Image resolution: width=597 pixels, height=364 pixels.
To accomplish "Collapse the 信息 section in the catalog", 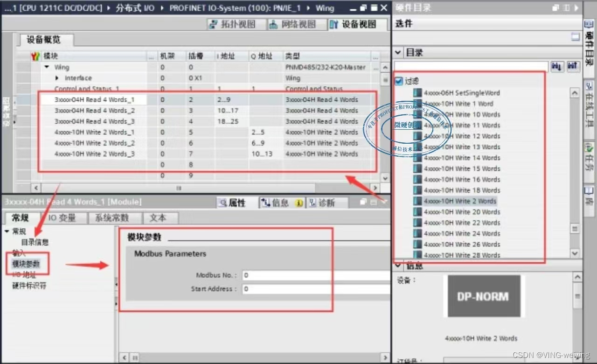I will pyautogui.click(x=398, y=266).
